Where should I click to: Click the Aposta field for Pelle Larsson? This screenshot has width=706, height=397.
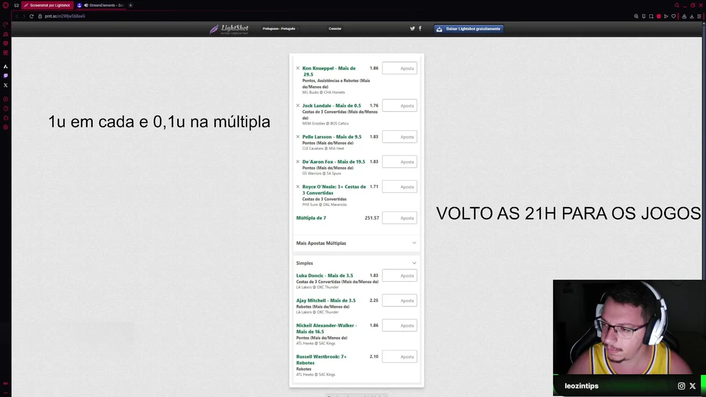coord(399,137)
